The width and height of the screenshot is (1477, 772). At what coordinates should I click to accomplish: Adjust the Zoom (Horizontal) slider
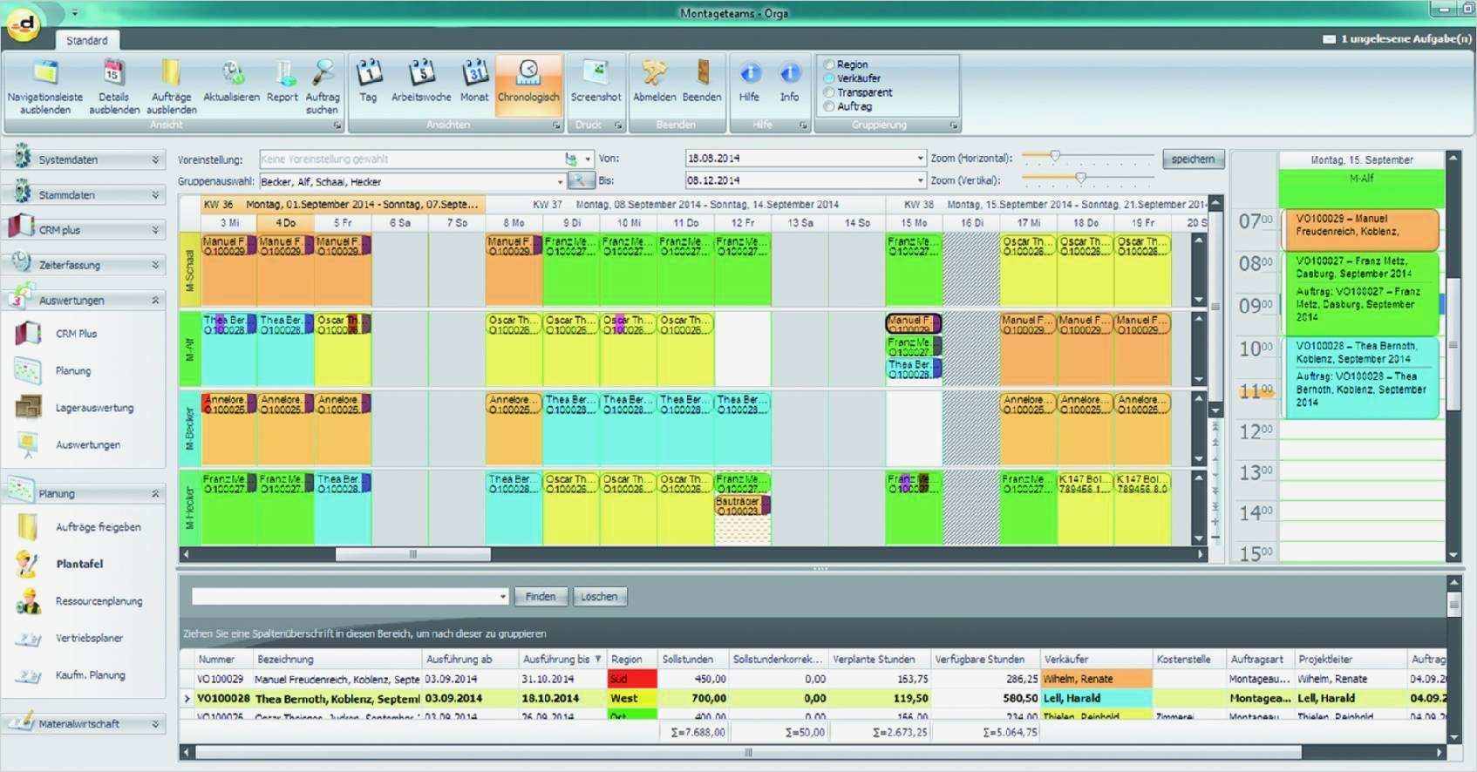1055,156
